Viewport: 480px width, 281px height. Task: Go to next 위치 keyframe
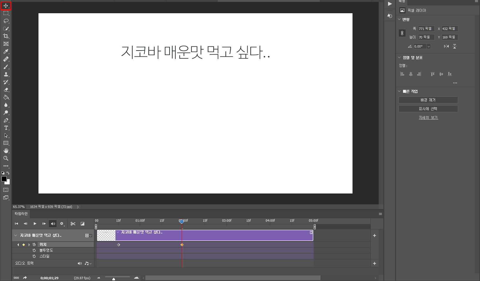(x=29, y=245)
